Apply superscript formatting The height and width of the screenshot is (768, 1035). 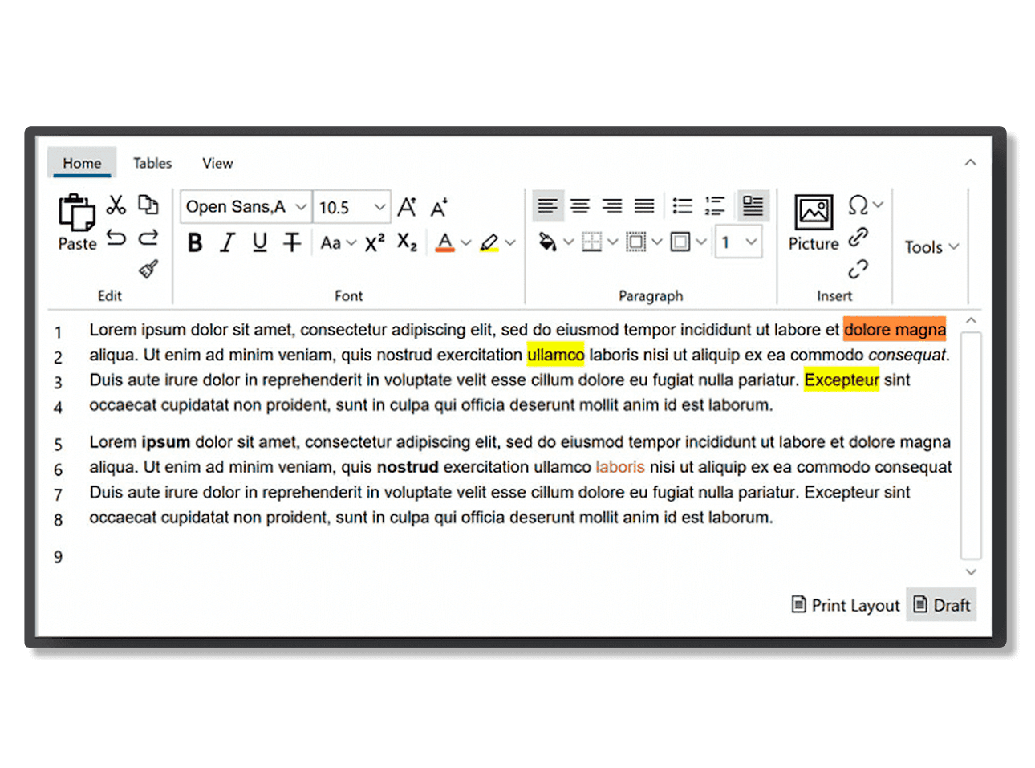375,242
